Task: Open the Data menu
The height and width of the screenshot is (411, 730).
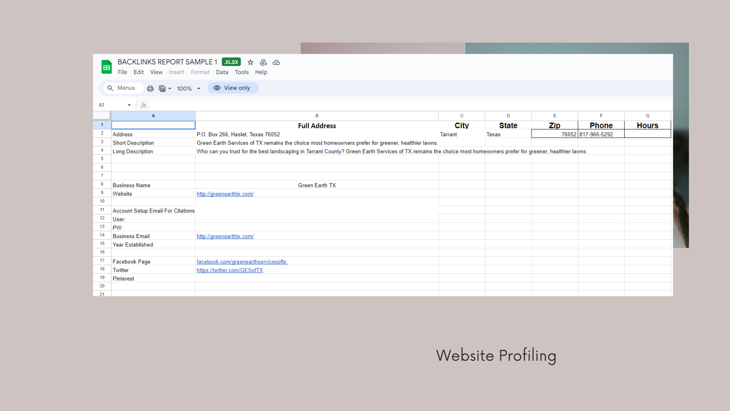Action: [222, 72]
